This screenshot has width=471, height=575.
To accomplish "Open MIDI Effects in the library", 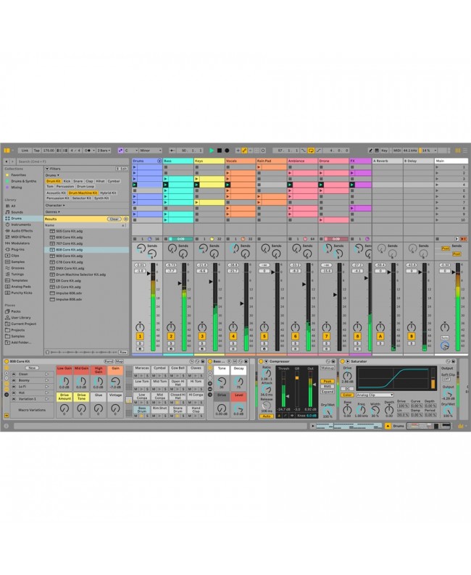I will pos(21,237).
